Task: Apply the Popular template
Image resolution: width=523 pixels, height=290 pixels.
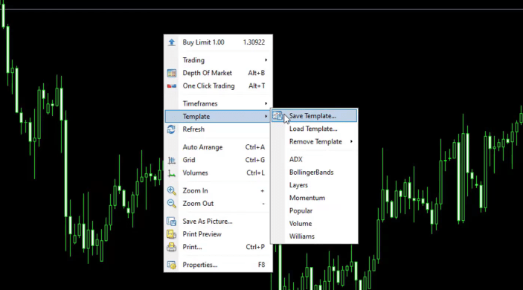Action: click(x=314, y=210)
